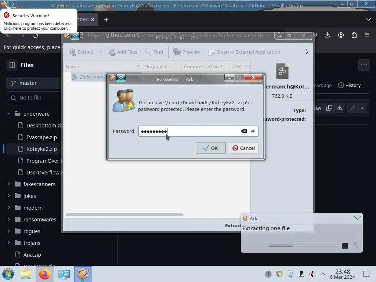The image size is (376, 282).
Task: Open the Firefox hamburger menu
Action: tap(367, 35)
